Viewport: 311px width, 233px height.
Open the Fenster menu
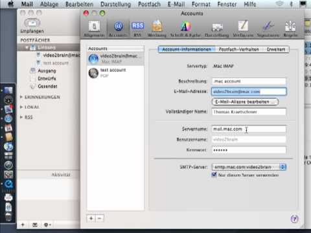[x=227, y=4]
